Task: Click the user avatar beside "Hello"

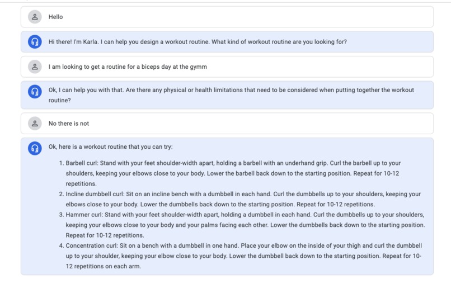Action: [35, 17]
